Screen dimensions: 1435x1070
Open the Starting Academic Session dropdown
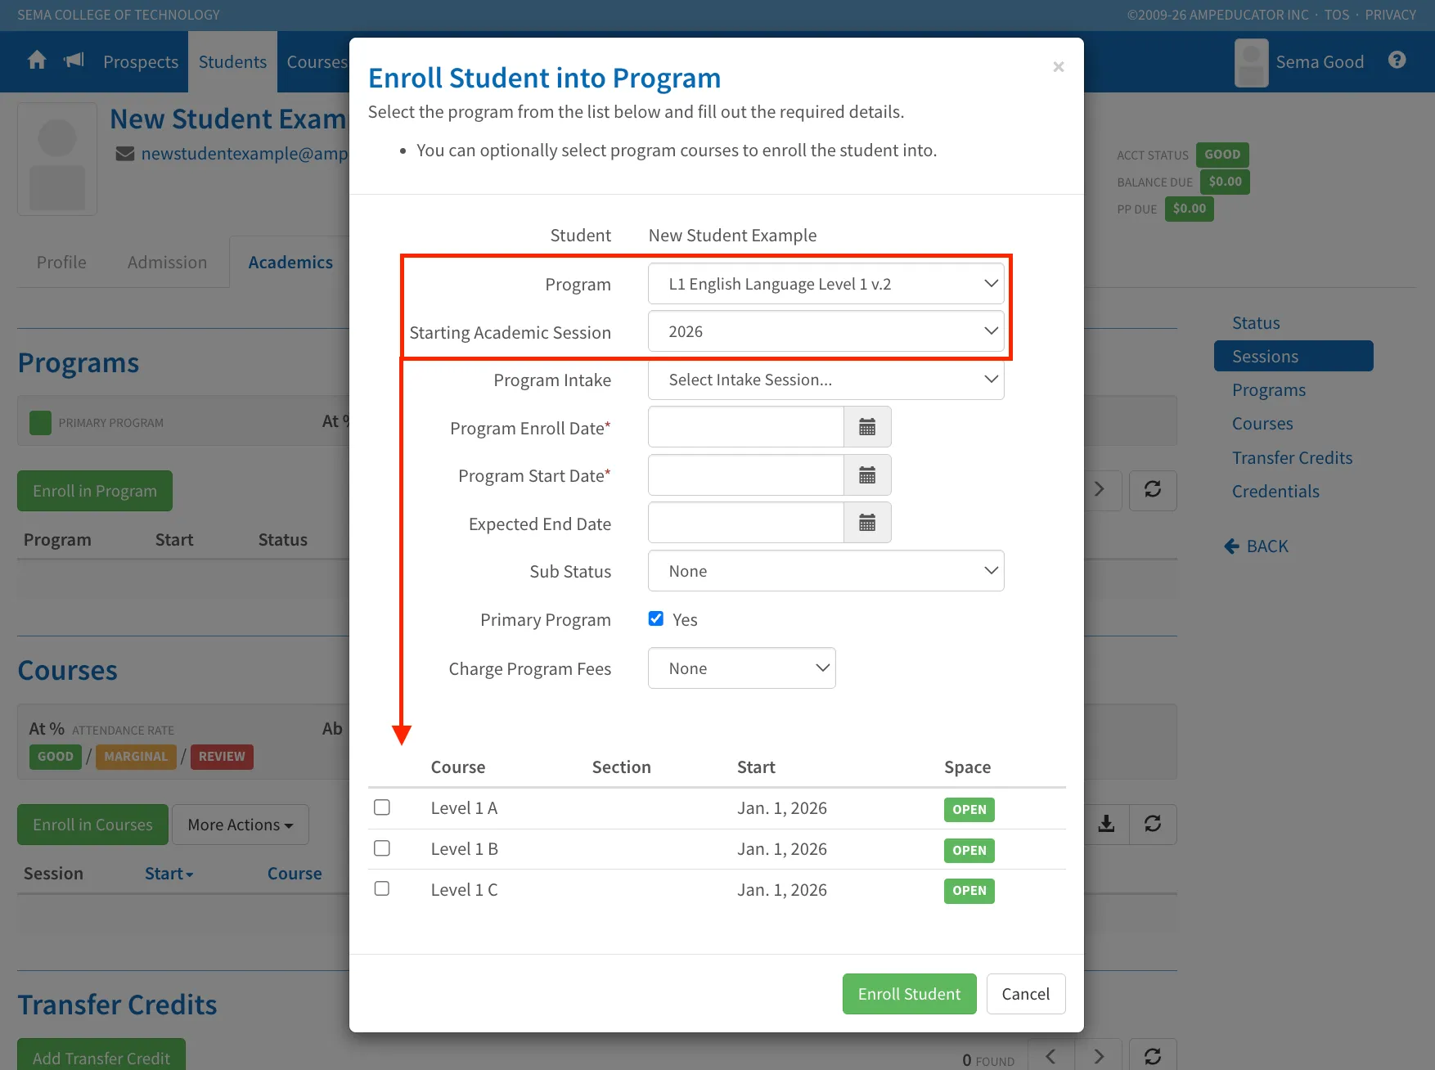tap(826, 331)
